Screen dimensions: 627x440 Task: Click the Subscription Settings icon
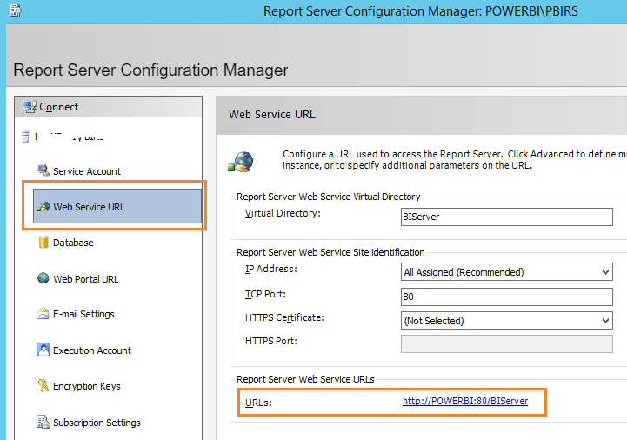pyautogui.click(x=43, y=422)
